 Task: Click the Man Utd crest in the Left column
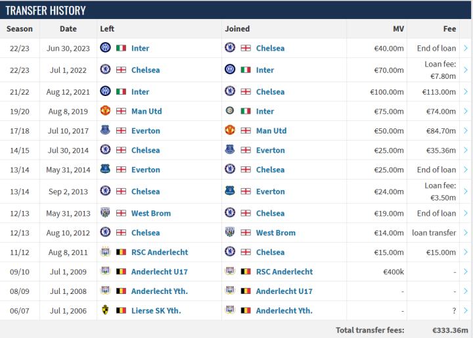point(105,111)
